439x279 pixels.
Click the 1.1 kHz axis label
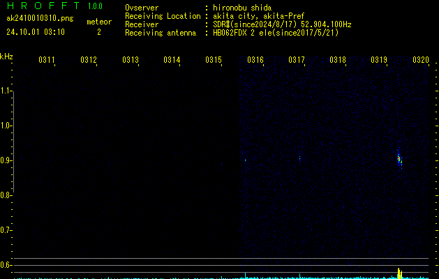coord(6,91)
